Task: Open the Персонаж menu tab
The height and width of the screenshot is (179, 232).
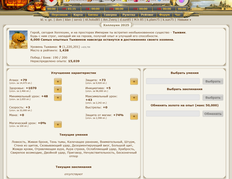Action: click(x=60, y=15)
